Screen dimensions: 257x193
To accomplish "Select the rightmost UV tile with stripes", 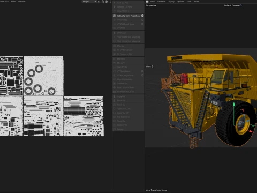I will 84,116.
